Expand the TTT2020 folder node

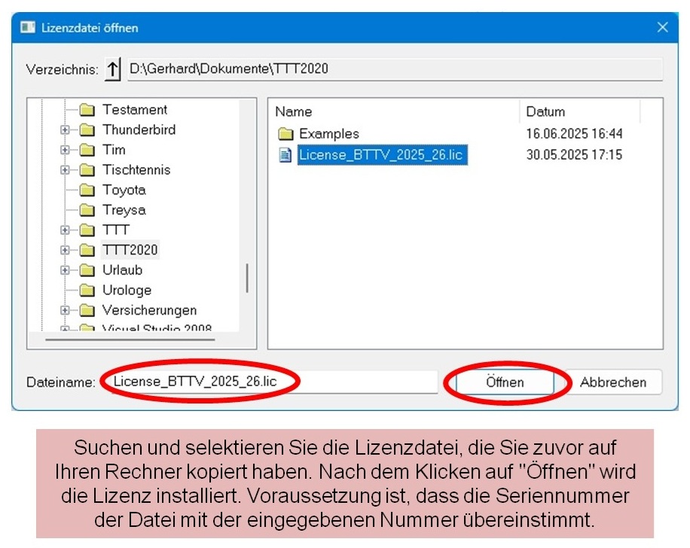coord(65,250)
